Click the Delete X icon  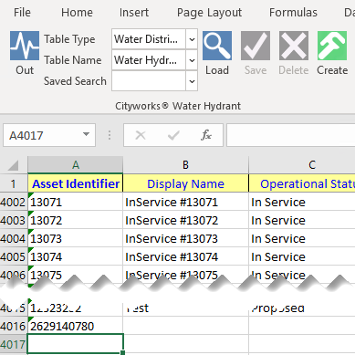point(294,46)
